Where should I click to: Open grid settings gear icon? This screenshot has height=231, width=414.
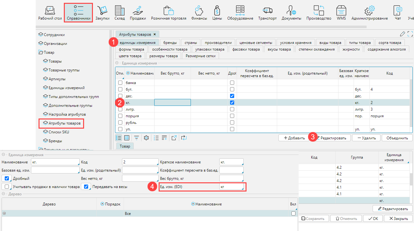click(146, 138)
